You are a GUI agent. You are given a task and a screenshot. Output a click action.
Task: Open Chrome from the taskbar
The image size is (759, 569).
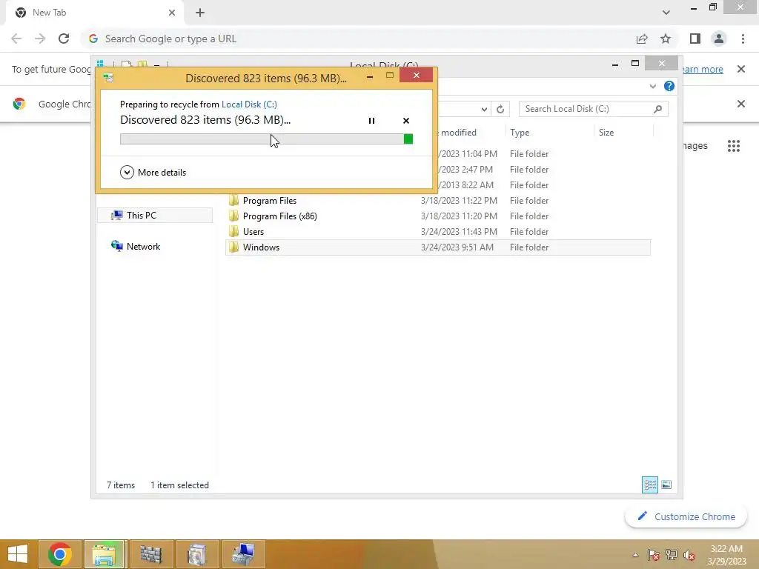point(59,554)
